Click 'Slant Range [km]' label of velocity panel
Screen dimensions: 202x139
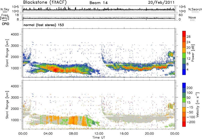pos(7,105)
